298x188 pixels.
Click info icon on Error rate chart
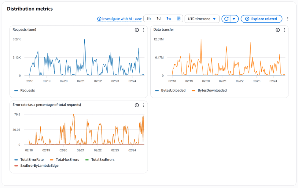tap(137, 105)
